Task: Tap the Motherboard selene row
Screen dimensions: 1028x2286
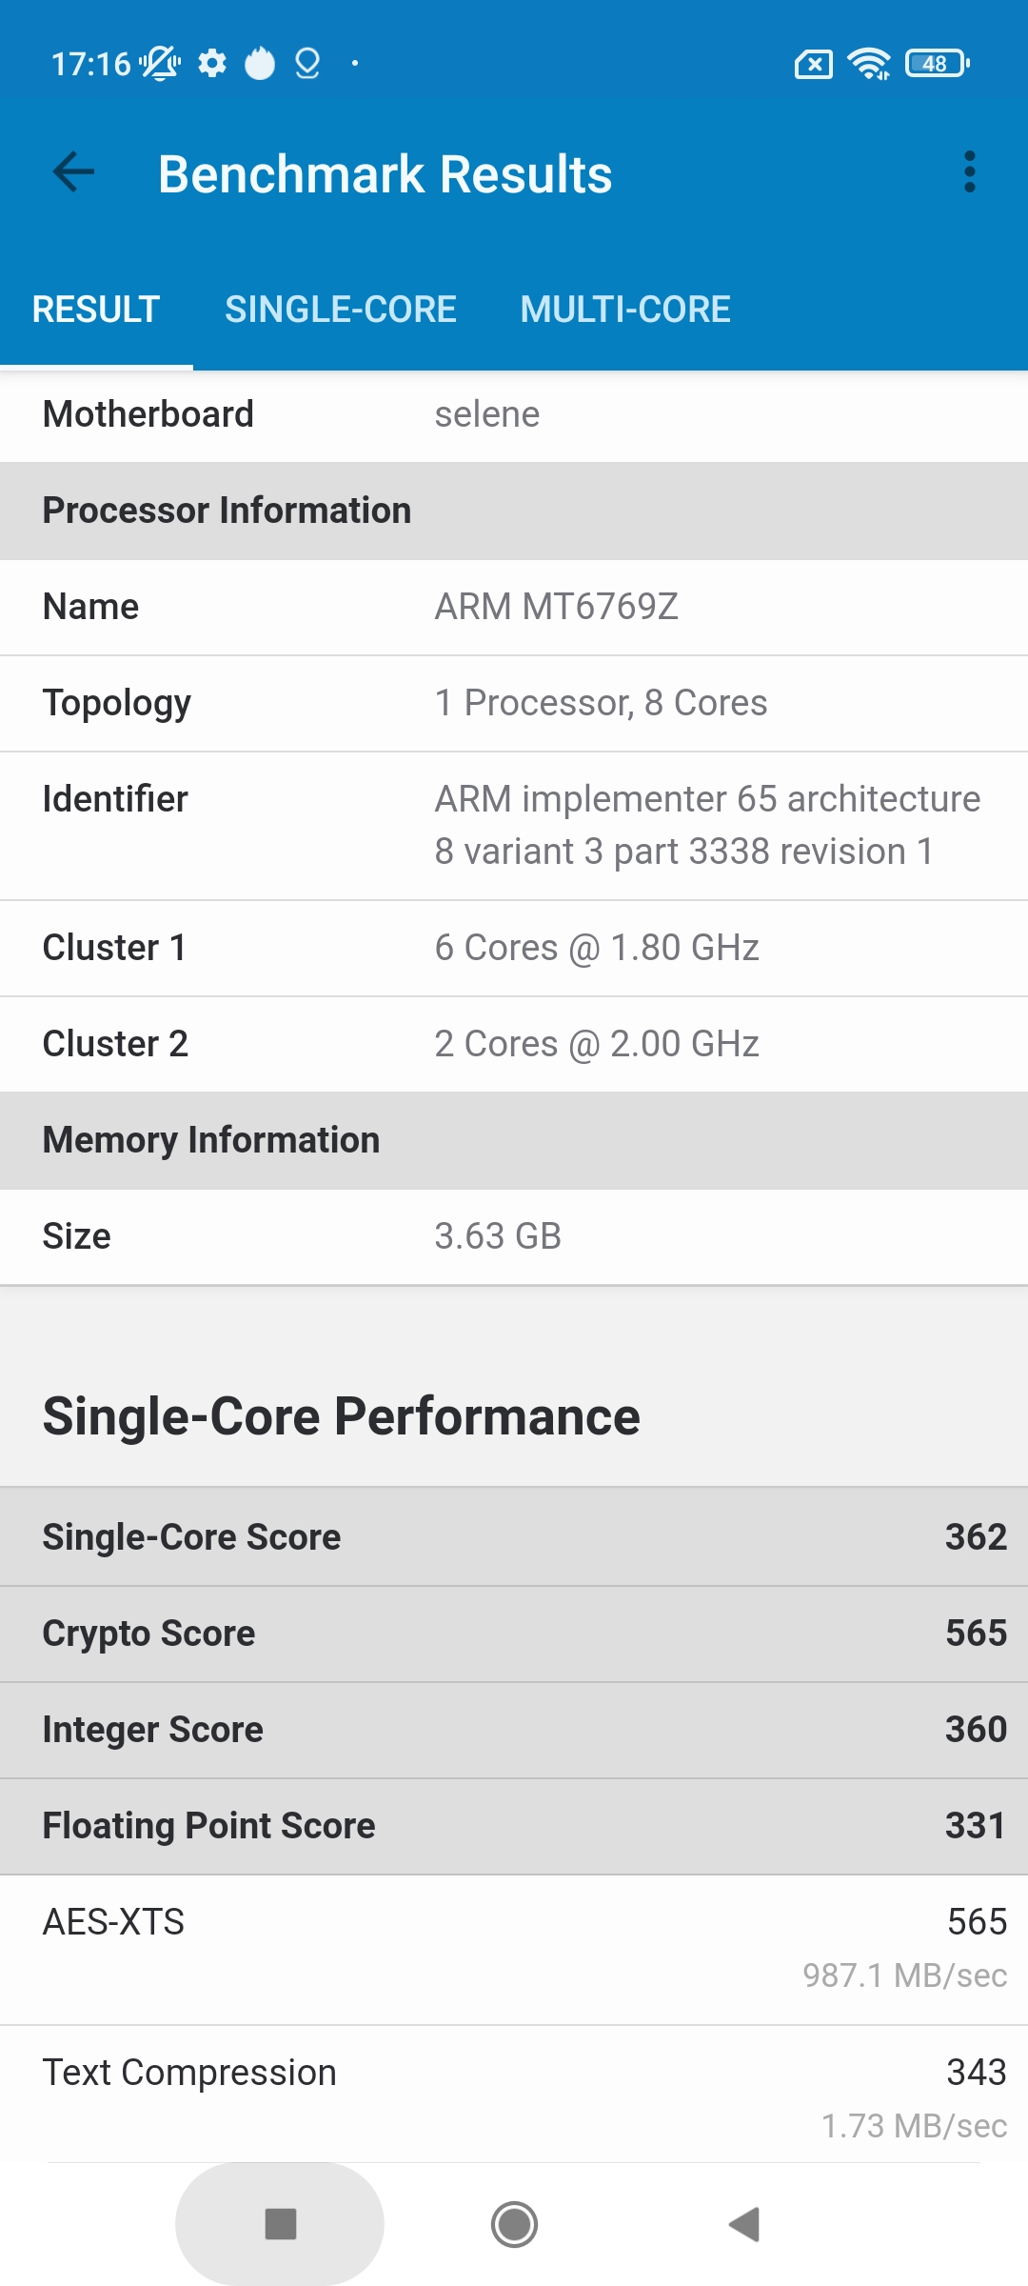Action: (514, 414)
